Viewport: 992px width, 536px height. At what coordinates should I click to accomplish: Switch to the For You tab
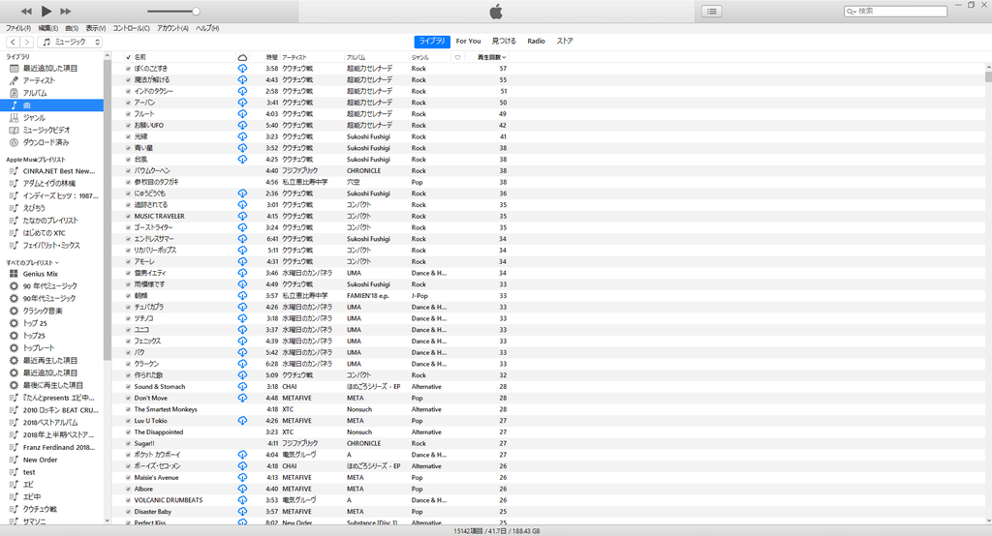(468, 41)
